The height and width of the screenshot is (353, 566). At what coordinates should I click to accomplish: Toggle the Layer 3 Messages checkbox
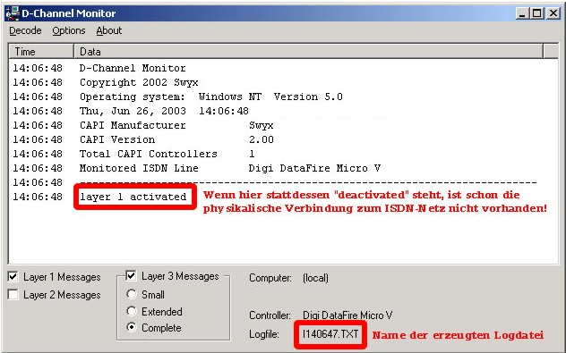(131, 276)
